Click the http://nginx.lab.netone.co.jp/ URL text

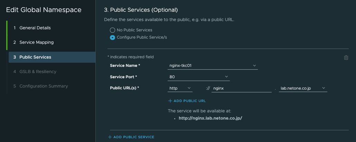point(210,118)
